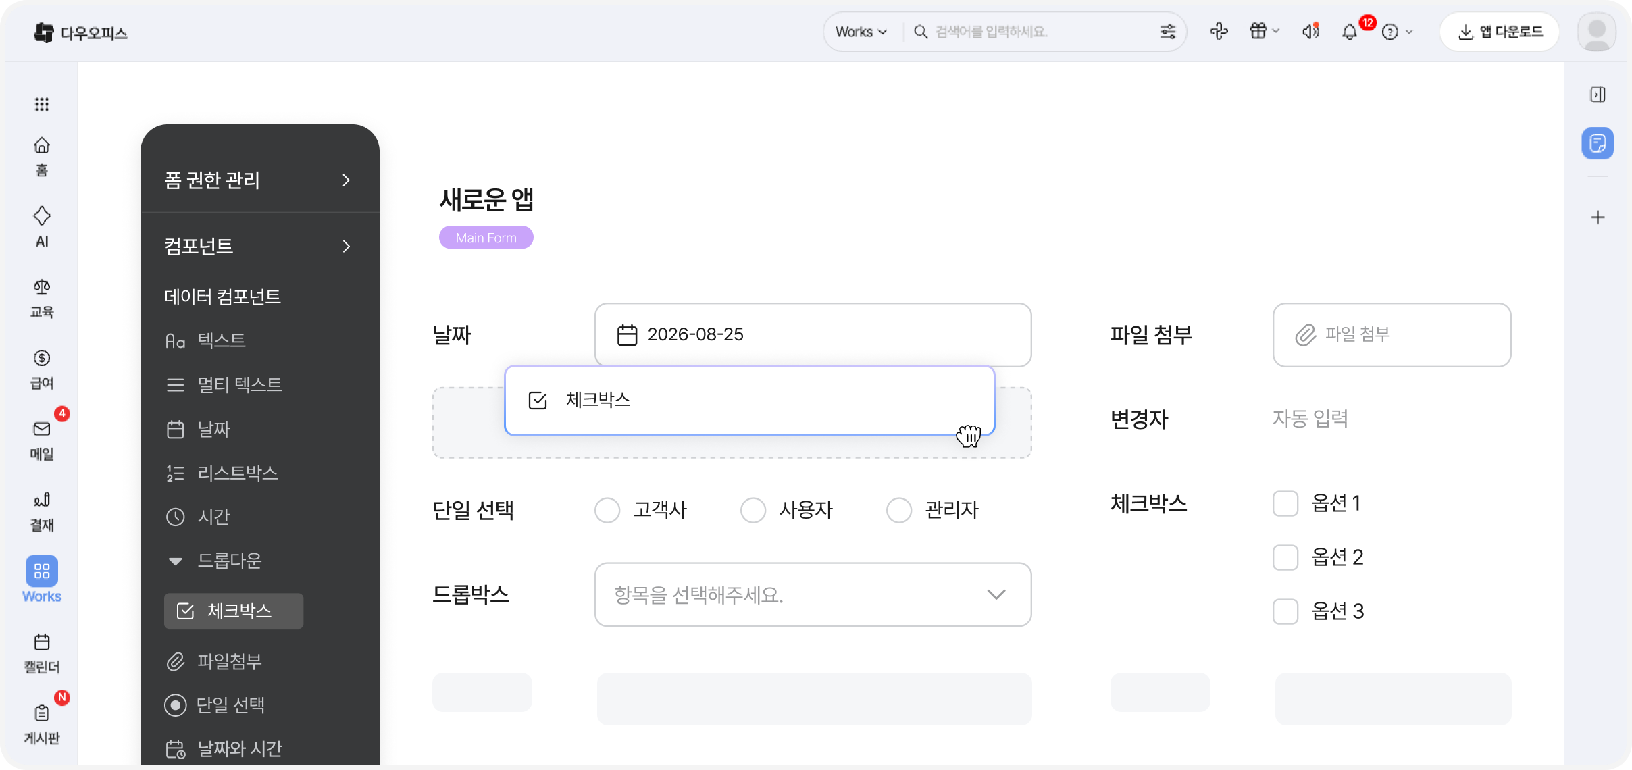This screenshot has width=1632, height=770.
Task: Click the 데이터 컴포넌트 heading
Action: coord(222,297)
